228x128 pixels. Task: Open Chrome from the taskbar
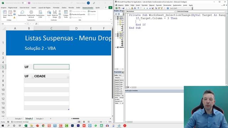43,126
